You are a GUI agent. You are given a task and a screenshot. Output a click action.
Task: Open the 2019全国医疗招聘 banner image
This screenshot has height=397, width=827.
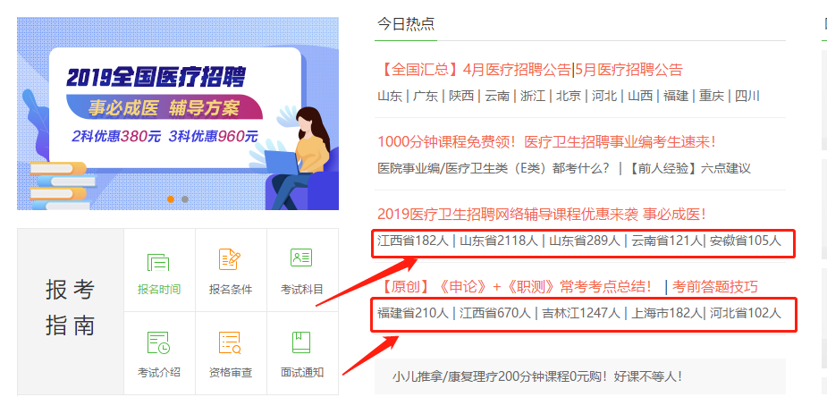178,114
